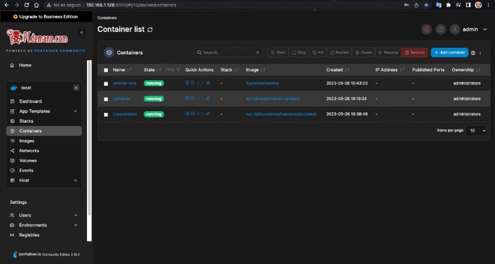The image size is (495, 264).
Task: Click the browser reload button
Action: pos(27,5)
